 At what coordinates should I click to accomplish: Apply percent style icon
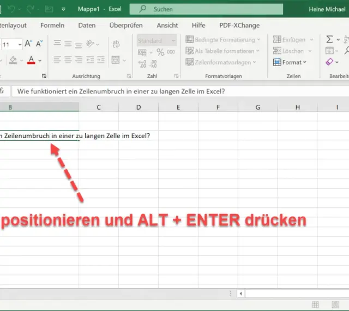(160, 52)
